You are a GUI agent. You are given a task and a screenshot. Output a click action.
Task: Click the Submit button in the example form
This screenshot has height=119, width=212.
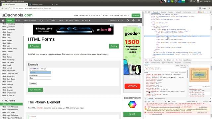(x=33, y=84)
